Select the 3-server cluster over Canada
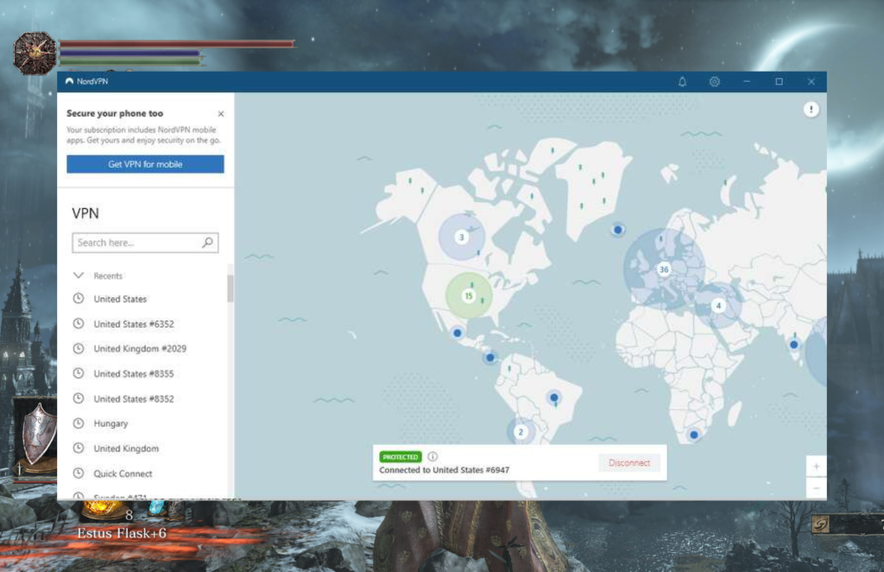 pos(461,237)
